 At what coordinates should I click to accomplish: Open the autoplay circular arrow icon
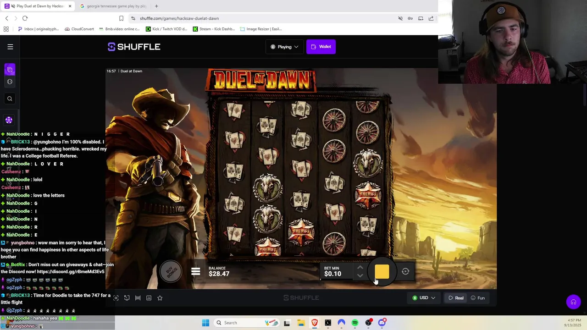tap(405, 272)
